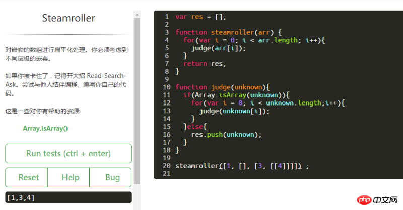Click 'judge(arr[i]);' on line 5
The width and height of the screenshot is (403, 210).
pyautogui.click(x=219, y=48)
